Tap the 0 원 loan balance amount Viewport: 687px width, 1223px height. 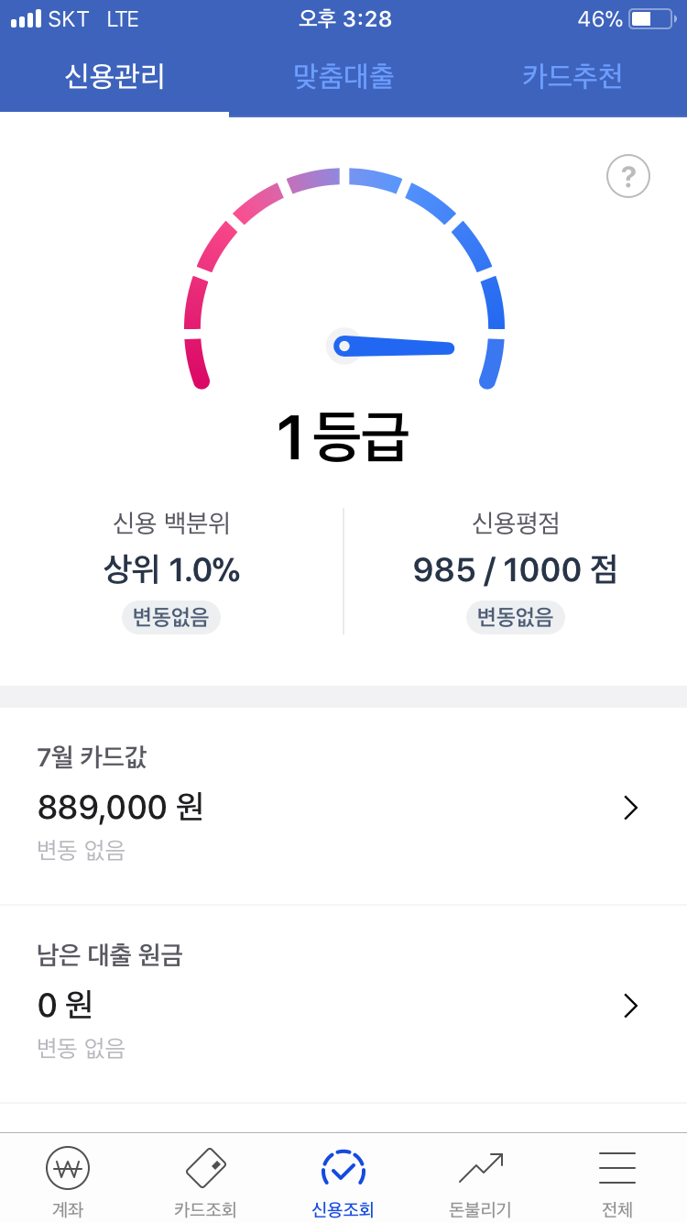coord(65,1006)
